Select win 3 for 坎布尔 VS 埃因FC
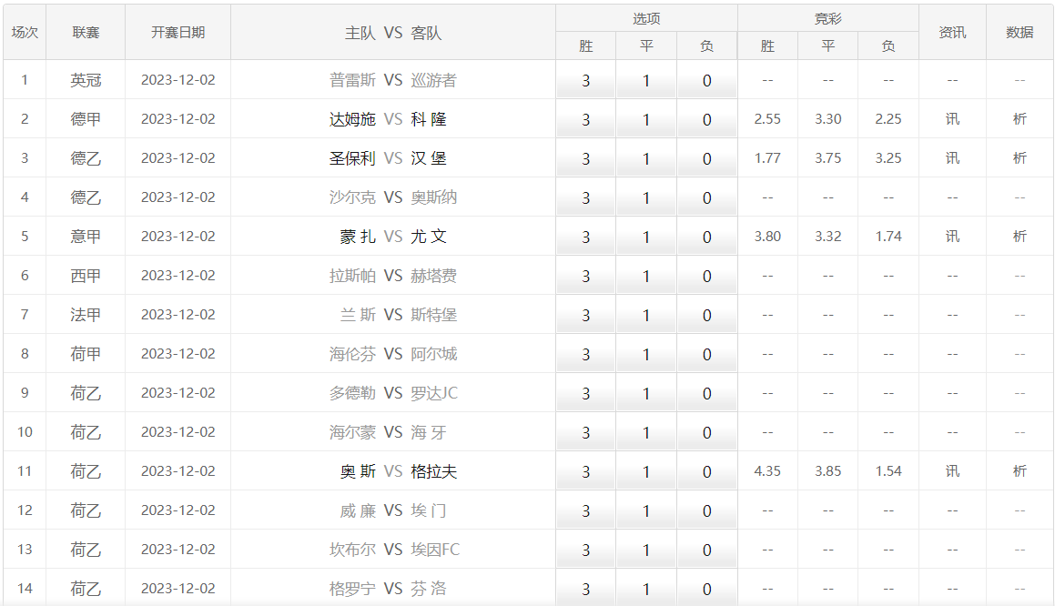Image resolution: width=1055 pixels, height=606 pixels. 585,550
